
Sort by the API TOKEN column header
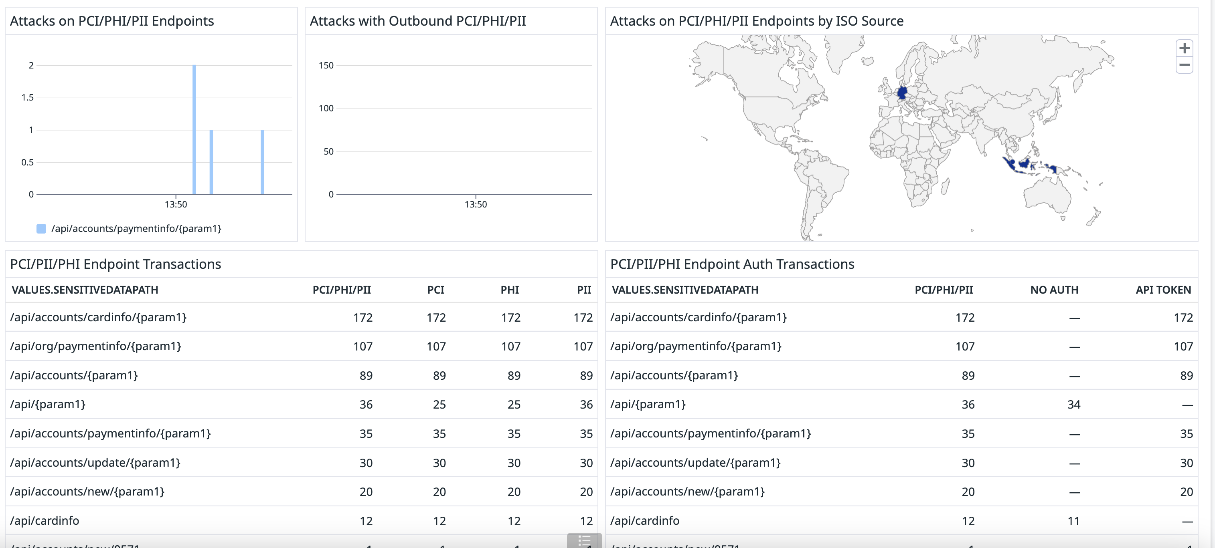point(1162,290)
